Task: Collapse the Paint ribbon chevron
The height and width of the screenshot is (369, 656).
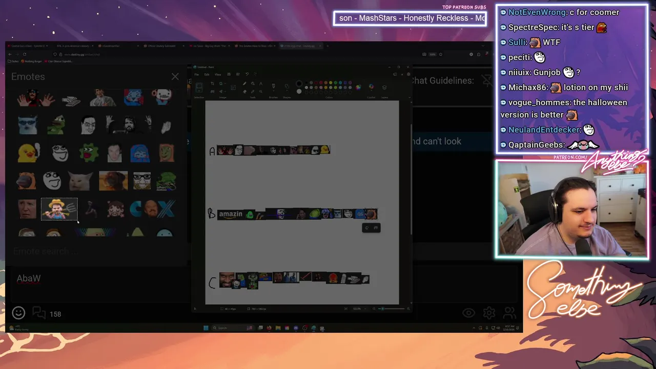Action: pos(409,97)
